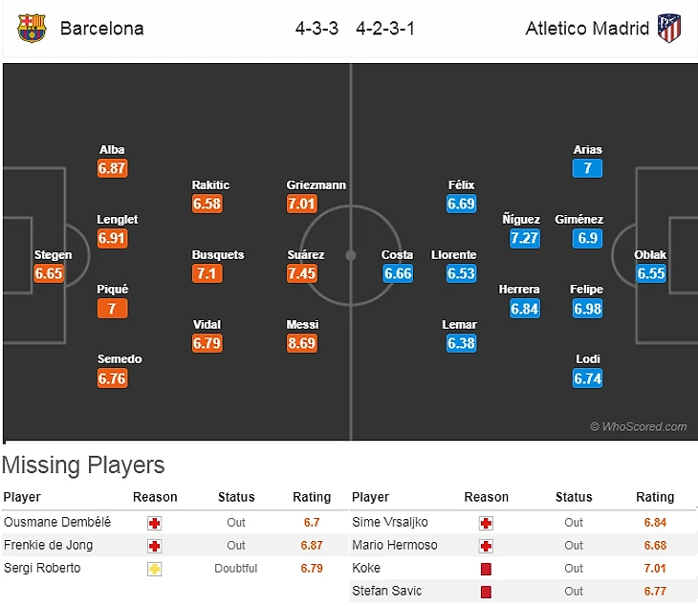Image resolution: width=698 pixels, height=606 pixels.
Task: Select Messi's 8.69 rating badge
Action: tap(302, 343)
